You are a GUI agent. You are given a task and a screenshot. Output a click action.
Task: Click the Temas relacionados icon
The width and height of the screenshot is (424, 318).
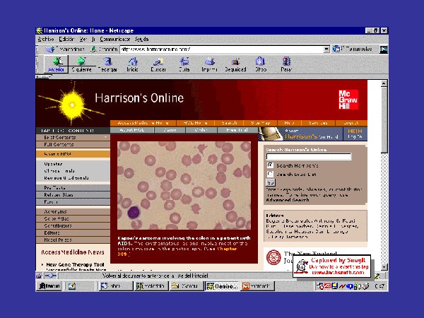pyautogui.click(x=336, y=49)
